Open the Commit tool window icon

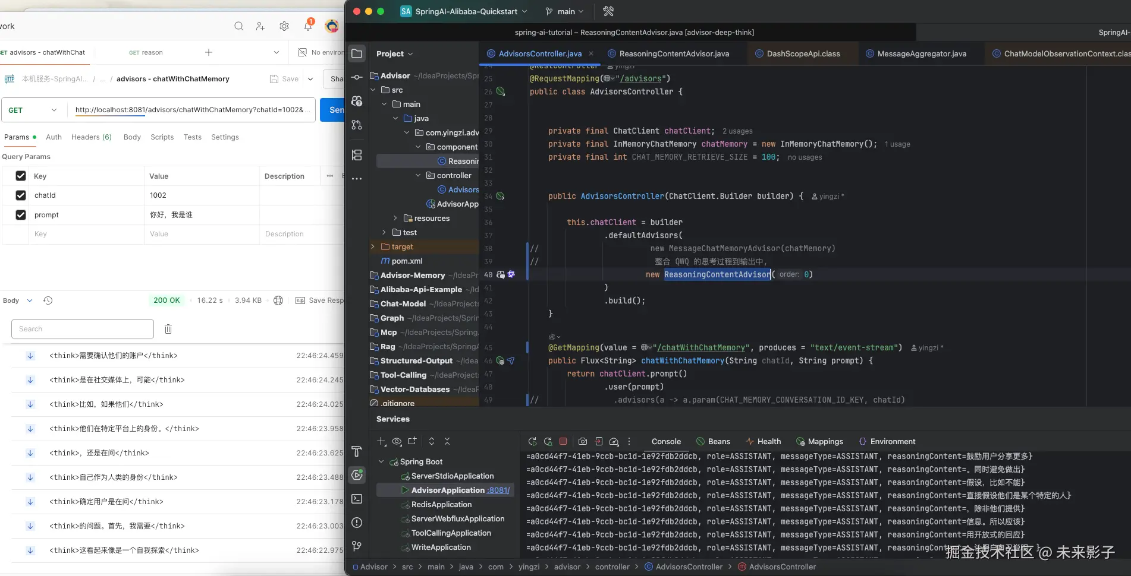coord(357,77)
